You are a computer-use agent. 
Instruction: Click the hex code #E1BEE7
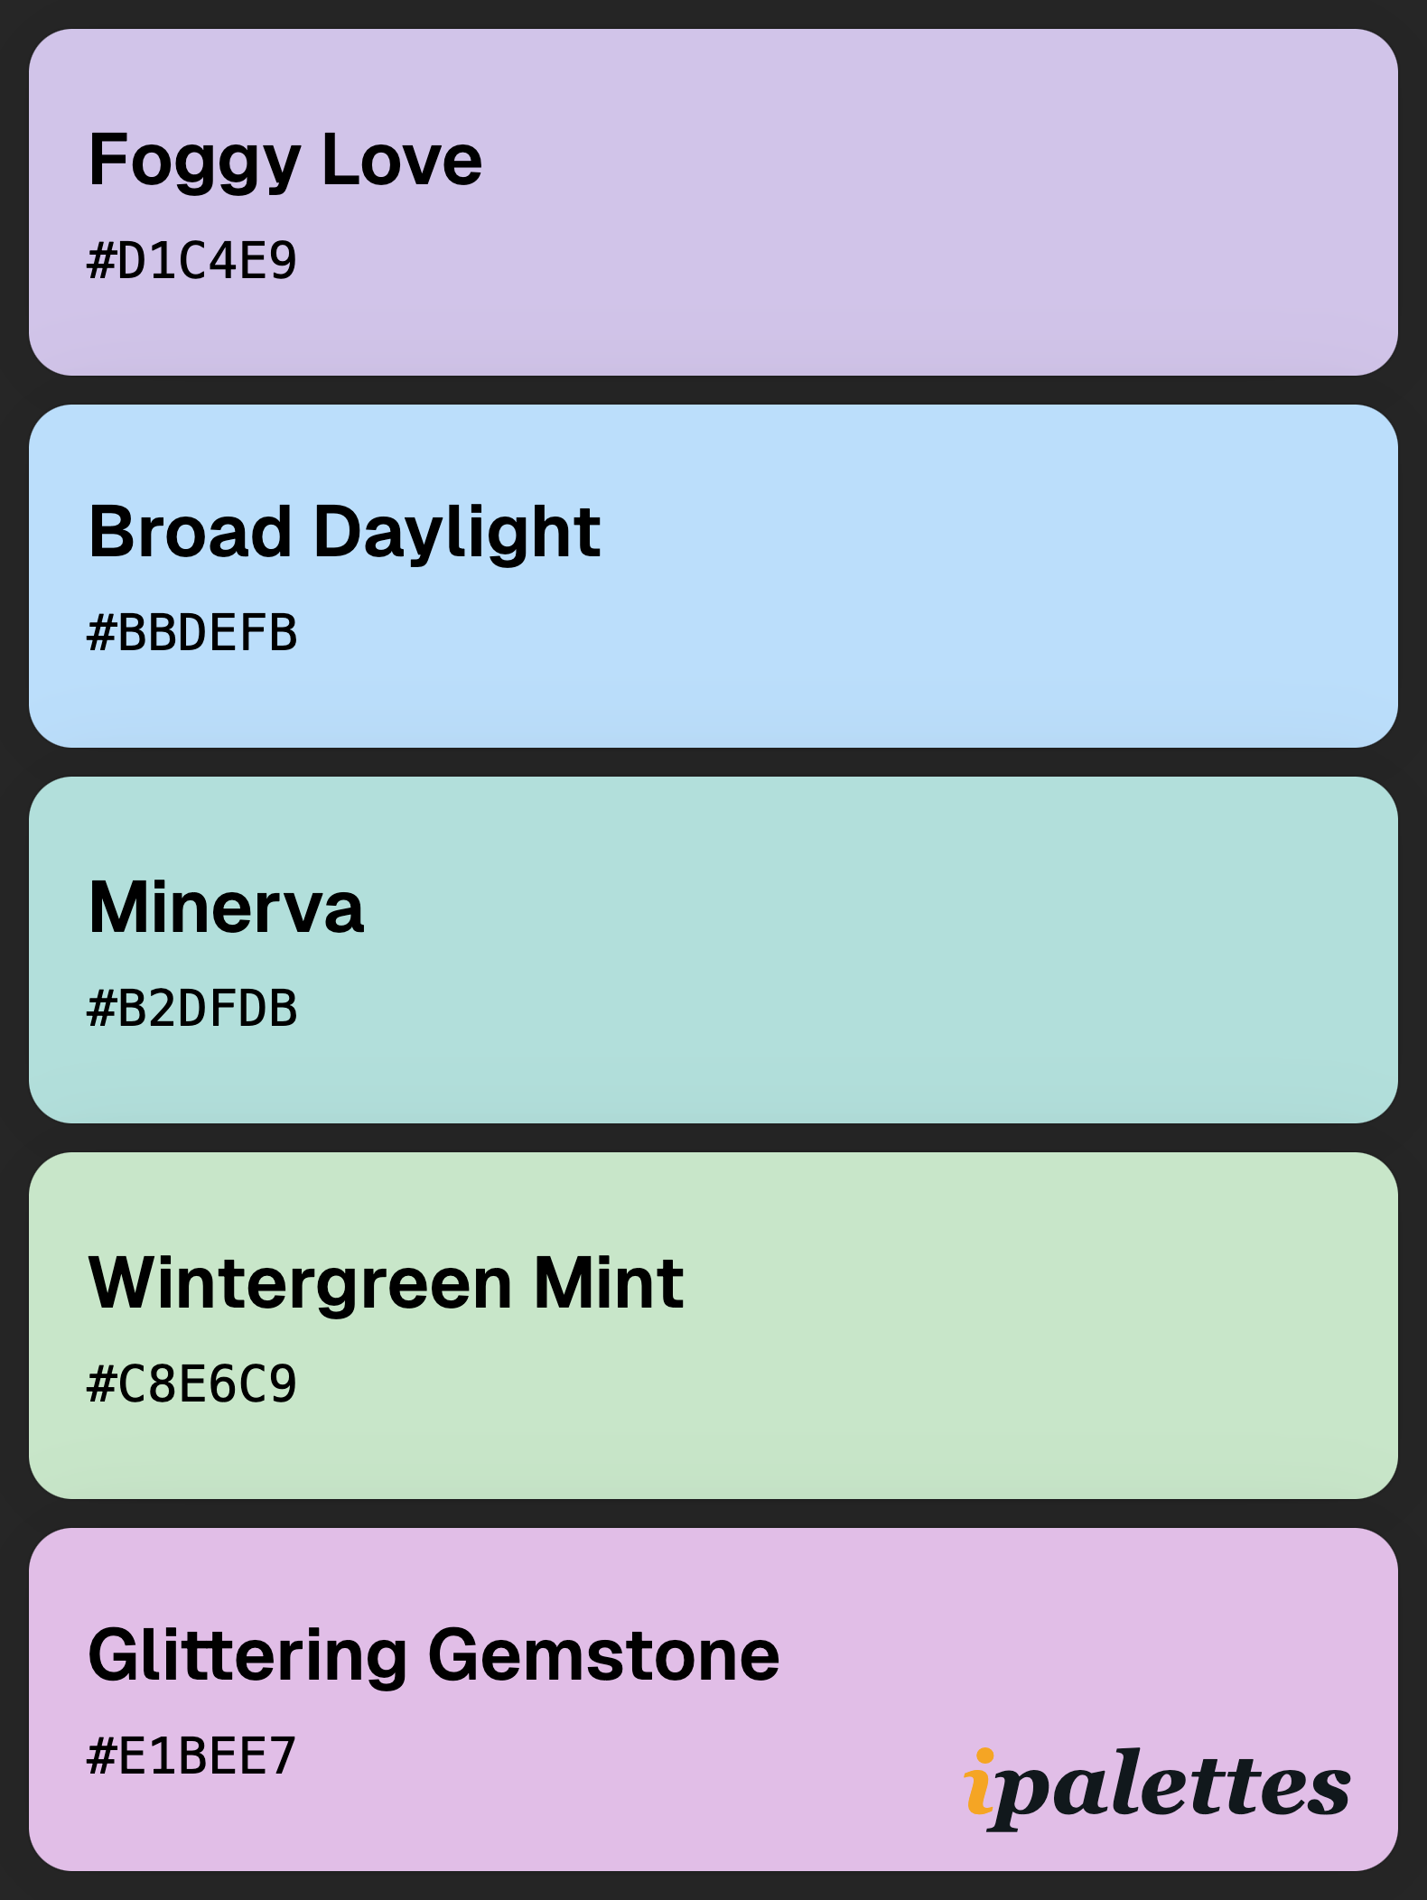pyautogui.click(x=191, y=1756)
